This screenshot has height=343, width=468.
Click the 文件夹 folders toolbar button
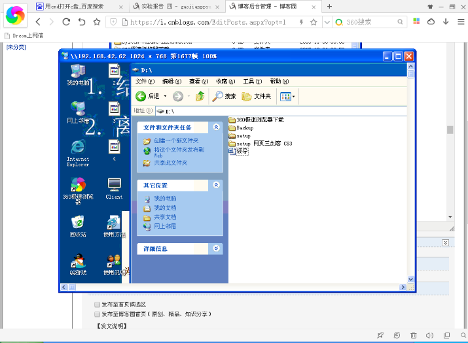tap(256, 96)
